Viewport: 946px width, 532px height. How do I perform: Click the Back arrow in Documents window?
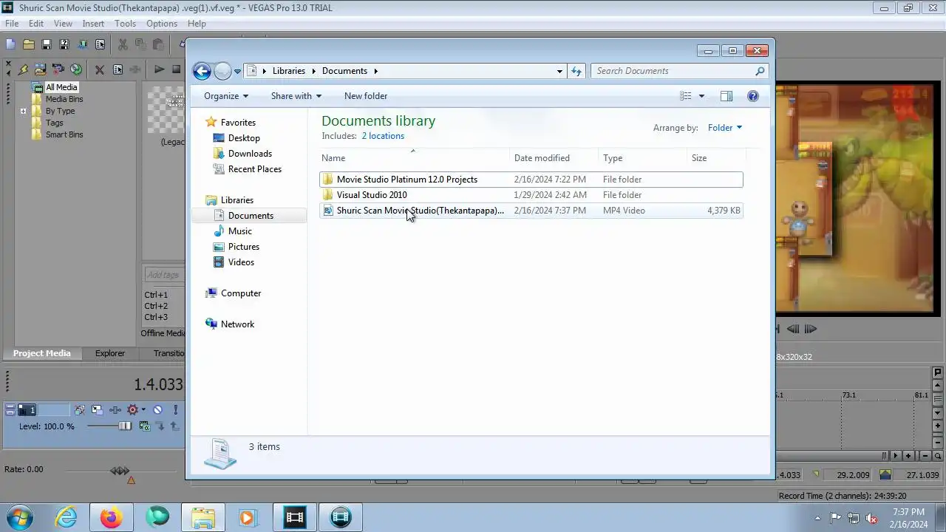pos(202,71)
